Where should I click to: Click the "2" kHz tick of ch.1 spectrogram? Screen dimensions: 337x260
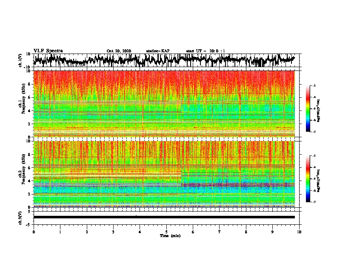29,124
